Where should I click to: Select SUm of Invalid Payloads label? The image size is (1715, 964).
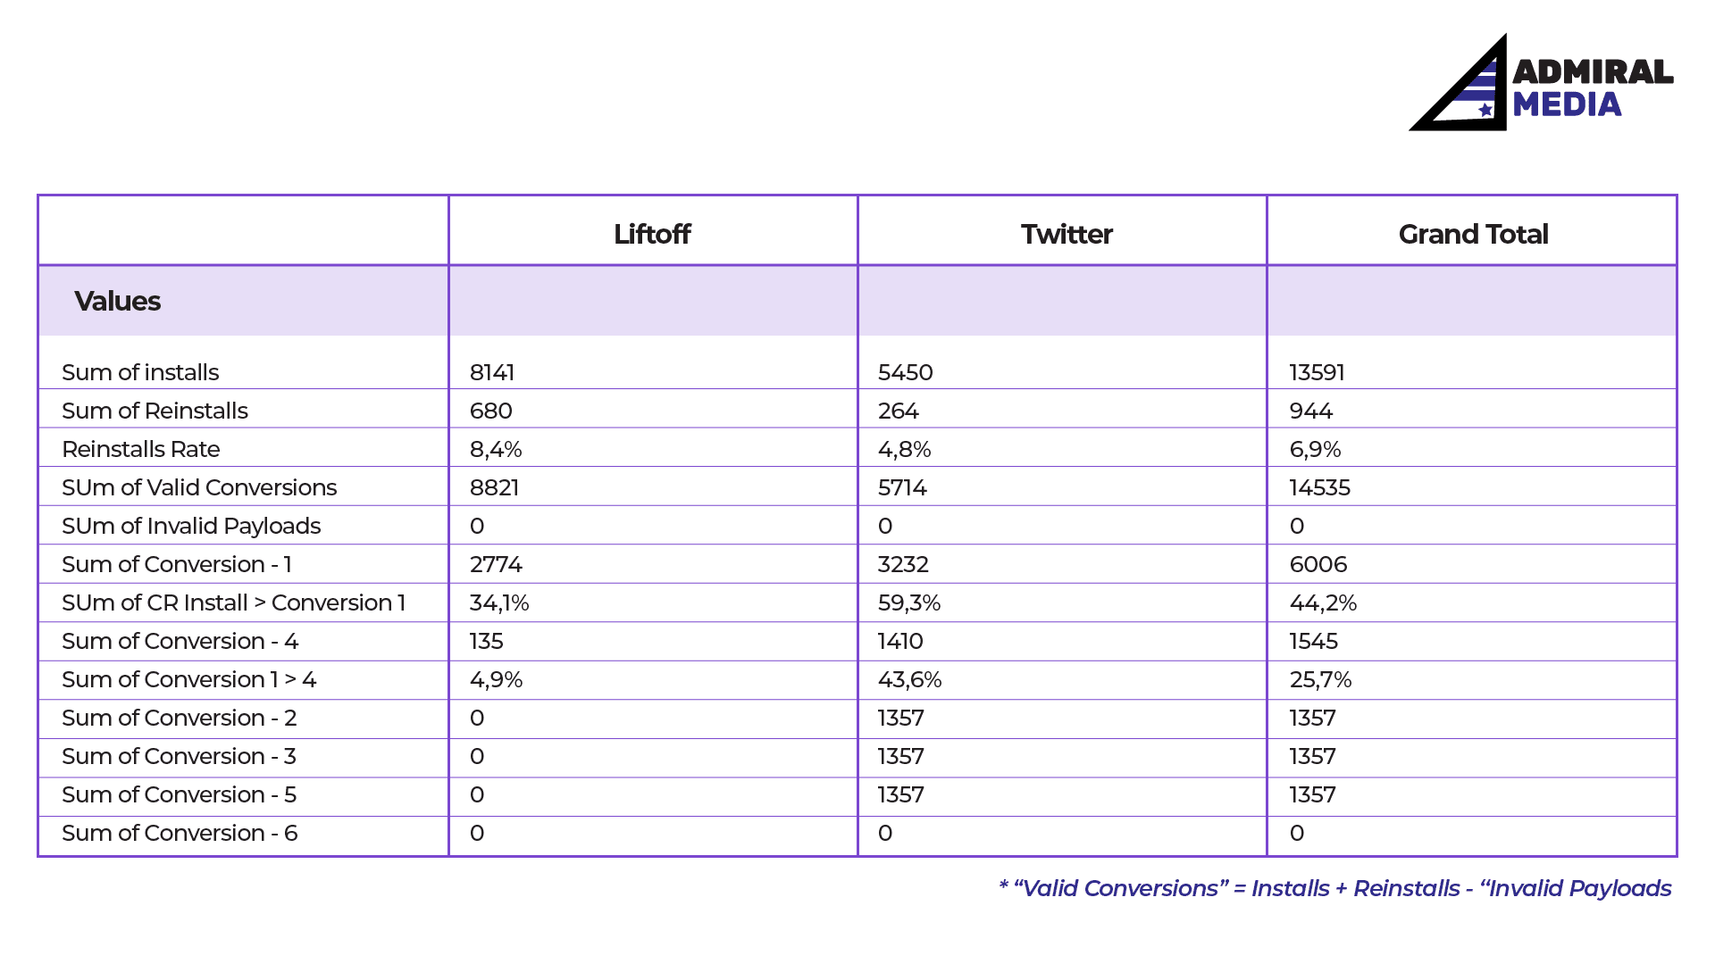[x=191, y=526]
